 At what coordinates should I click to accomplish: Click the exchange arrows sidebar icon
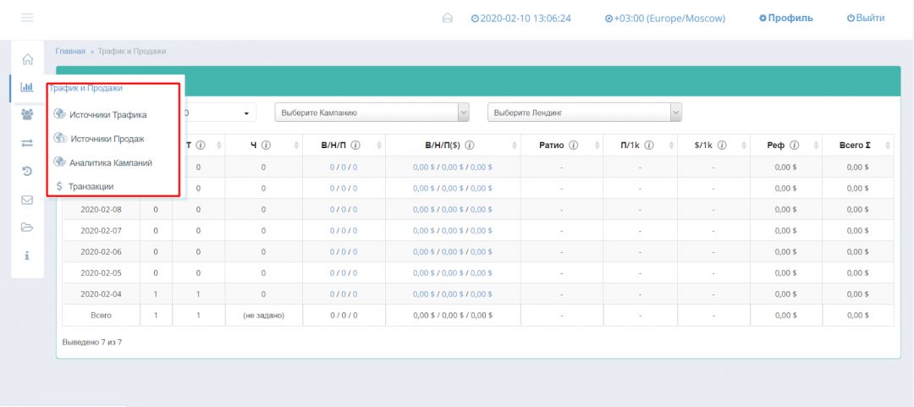pyautogui.click(x=27, y=143)
